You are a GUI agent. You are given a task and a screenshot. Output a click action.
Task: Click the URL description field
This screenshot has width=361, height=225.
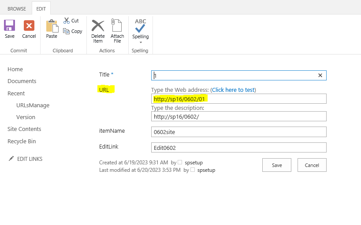239,116
